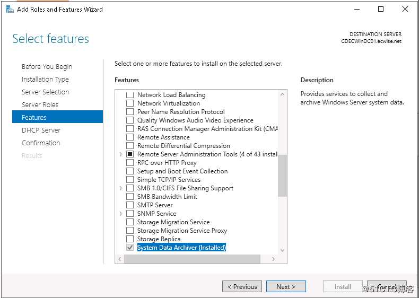Expand Remote Server Administration Tools node
This screenshot has height=298, width=419.
(x=121, y=154)
